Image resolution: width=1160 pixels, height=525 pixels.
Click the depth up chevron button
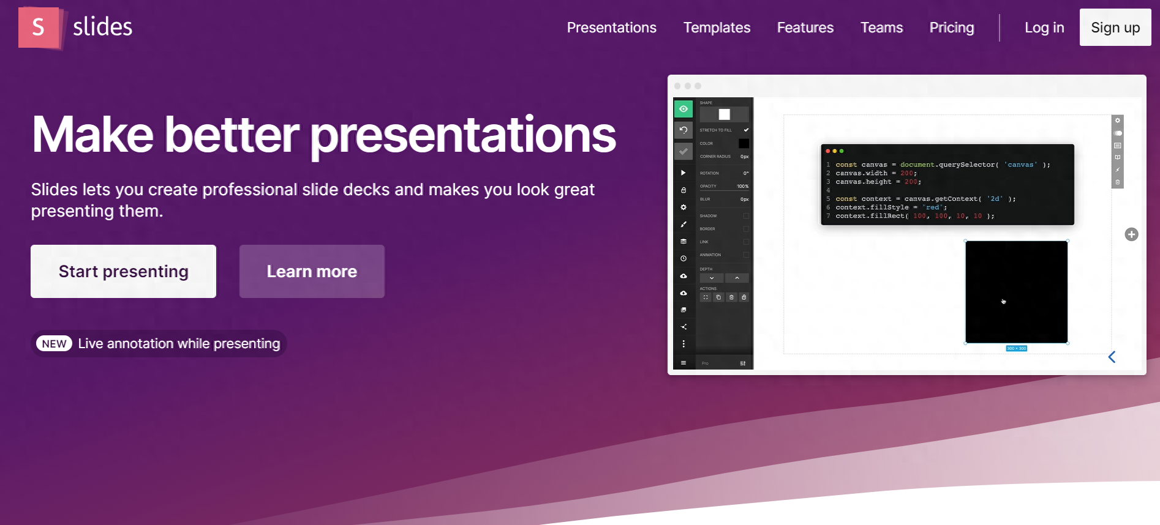tap(737, 278)
